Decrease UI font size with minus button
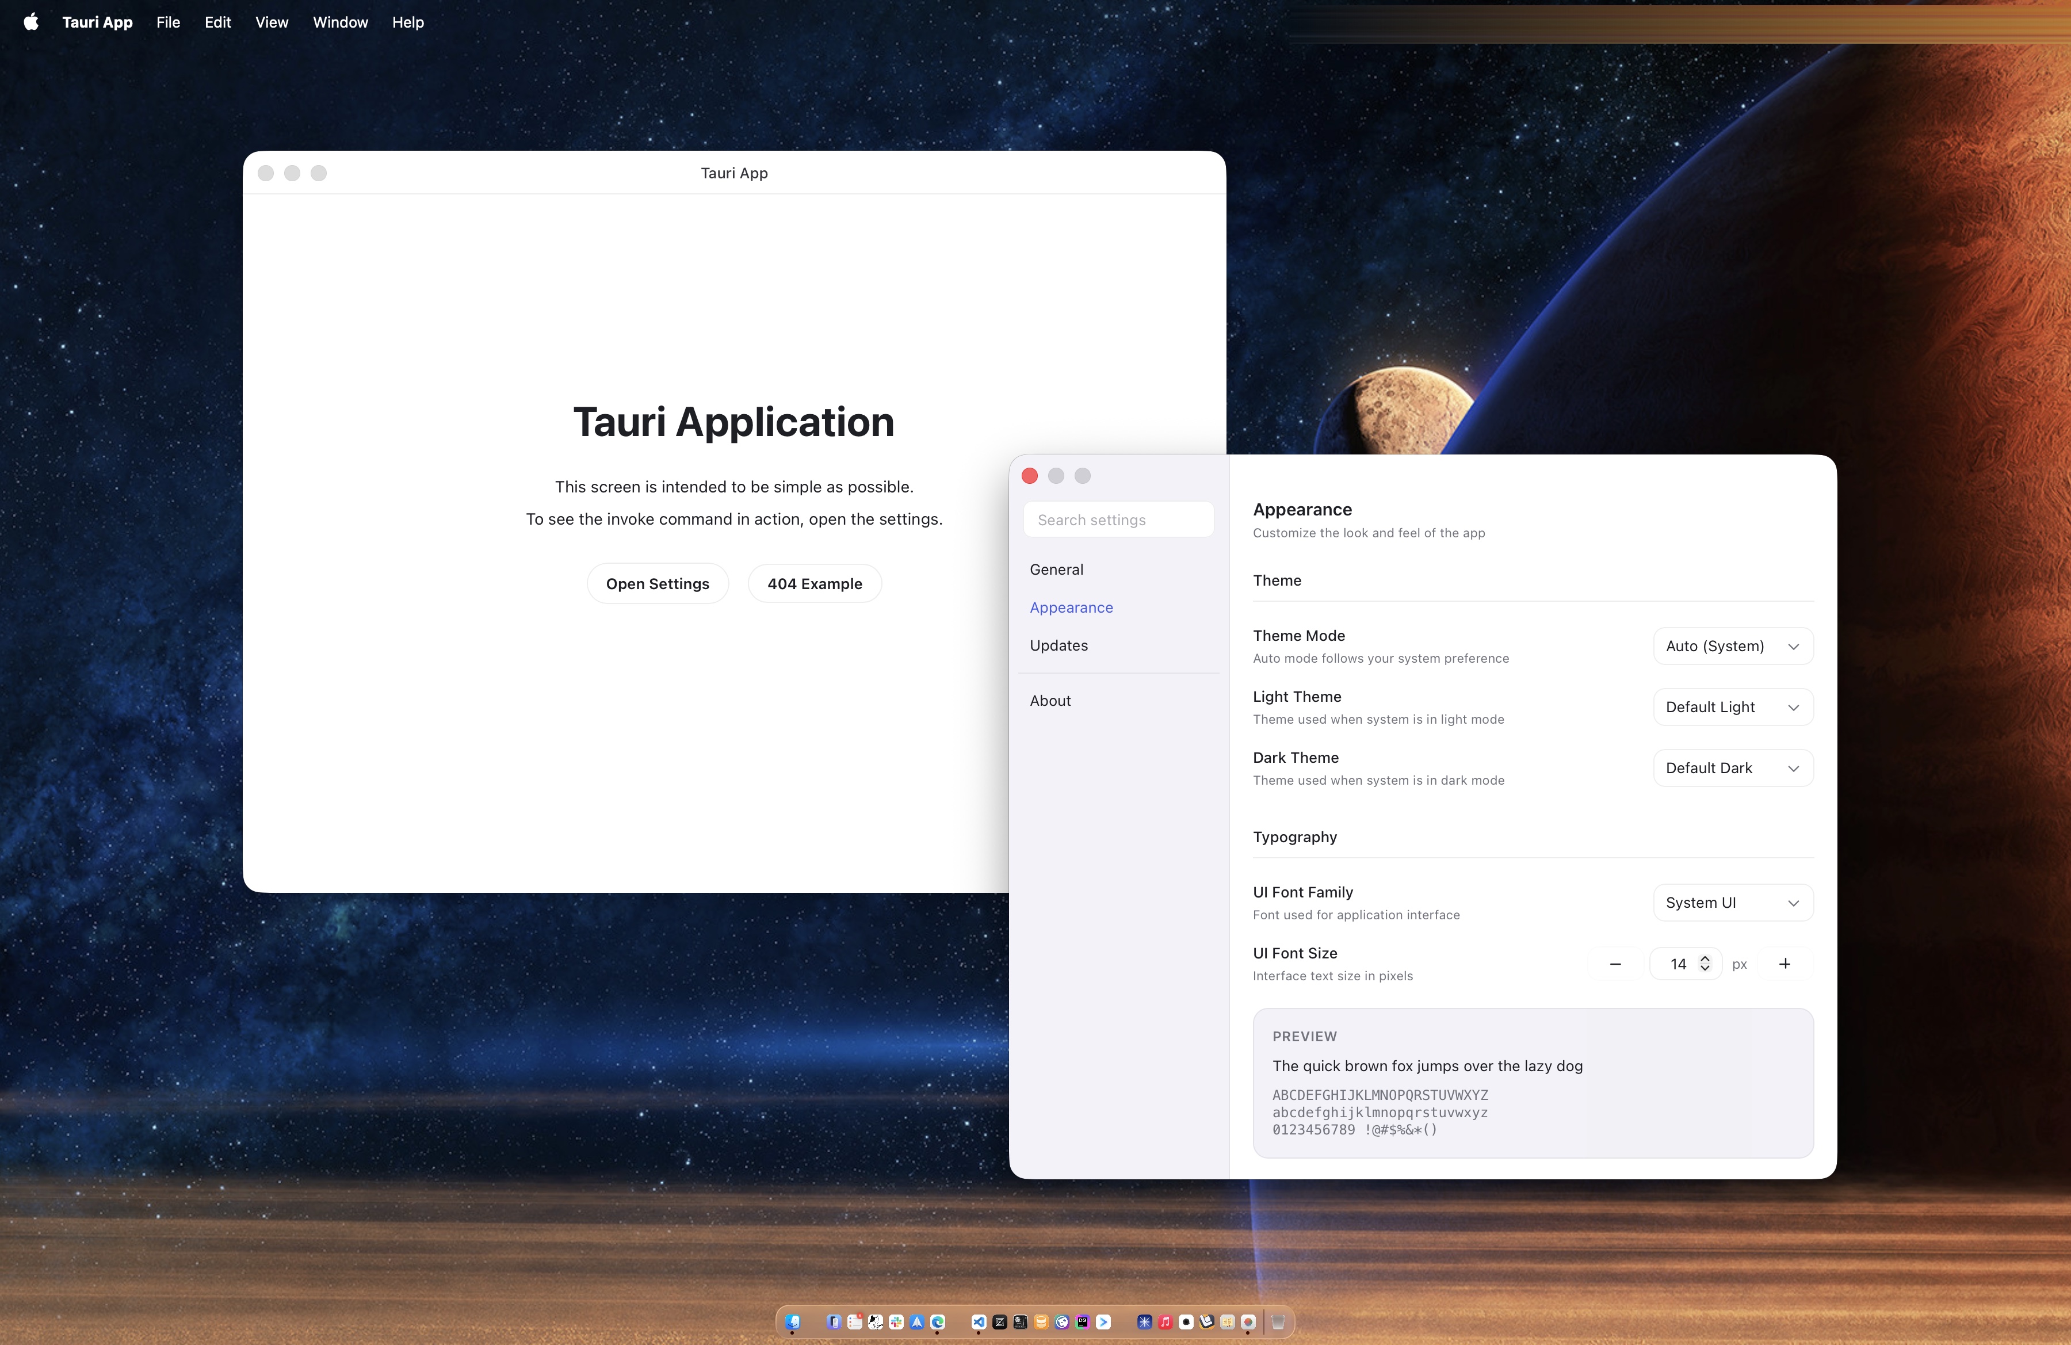The image size is (2071, 1345). click(1615, 964)
